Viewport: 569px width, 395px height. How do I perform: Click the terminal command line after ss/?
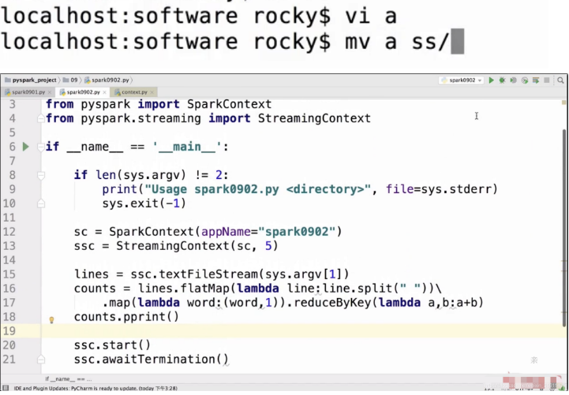456,43
